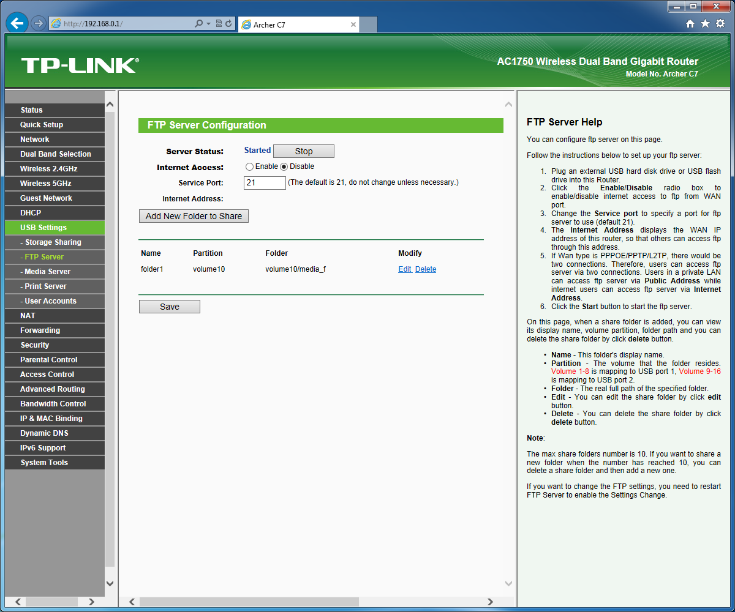Stop the FTP server
The height and width of the screenshot is (612, 735).
tap(304, 151)
